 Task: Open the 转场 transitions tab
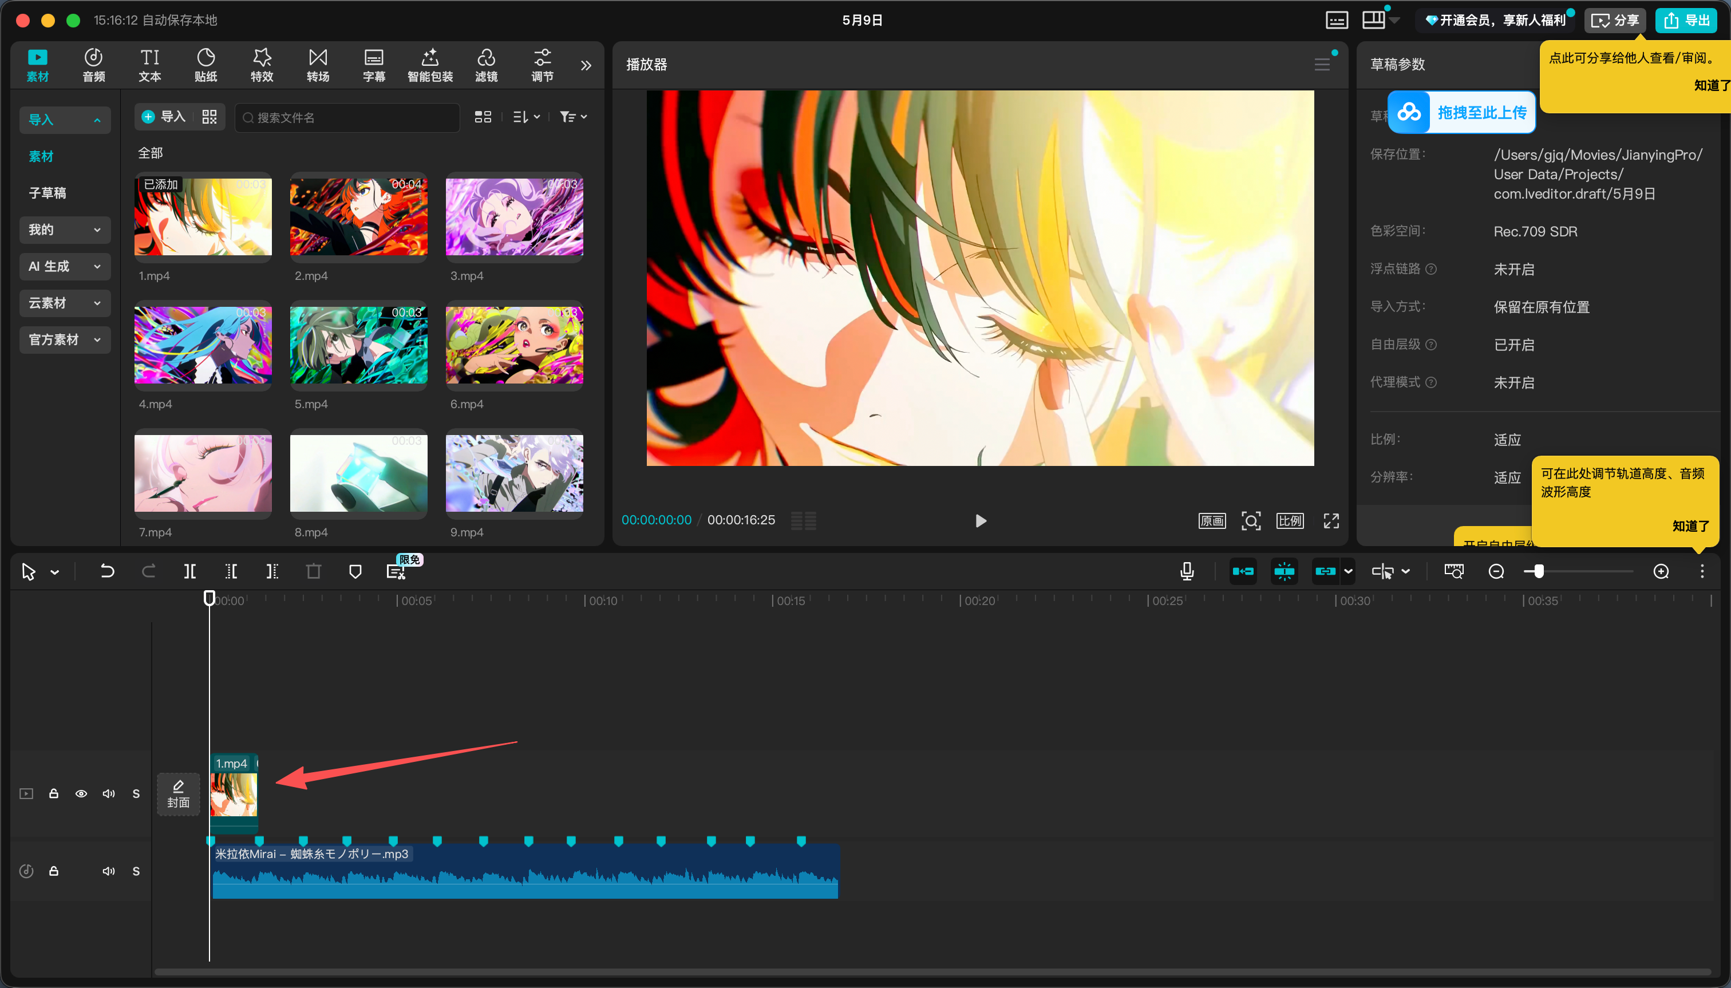point(318,65)
